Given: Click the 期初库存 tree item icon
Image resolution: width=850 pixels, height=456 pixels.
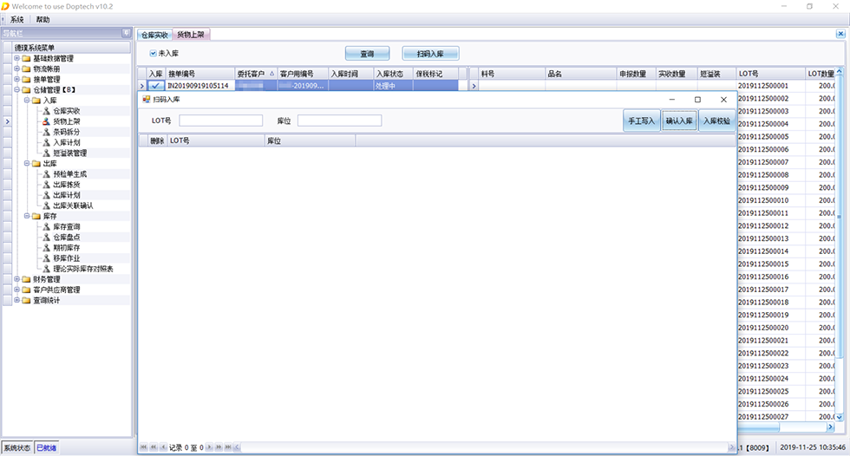Looking at the screenshot, I should point(47,247).
